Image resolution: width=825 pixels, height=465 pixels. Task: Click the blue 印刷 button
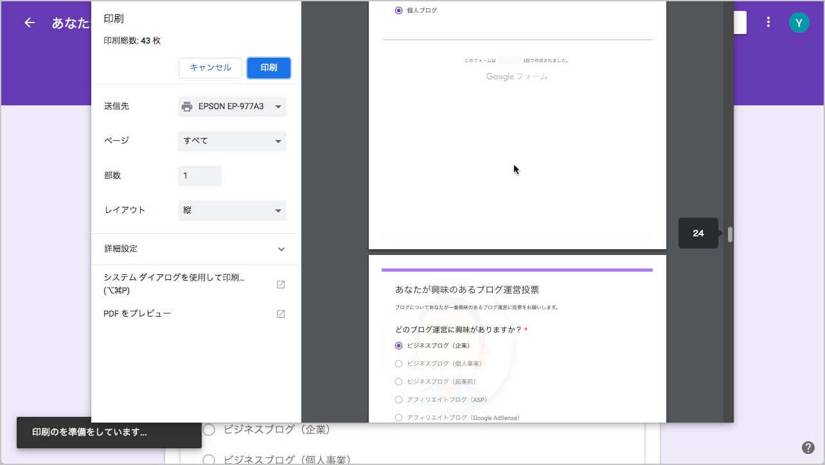[x=269, y=67]
